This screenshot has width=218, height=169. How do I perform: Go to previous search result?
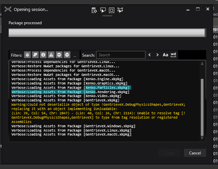(150, 55)
